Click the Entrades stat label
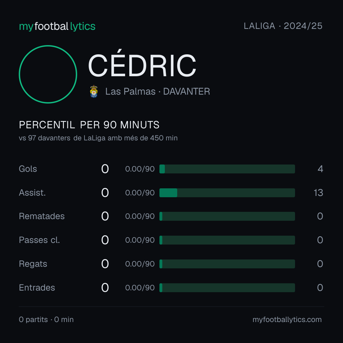 [x=37, y=288]
